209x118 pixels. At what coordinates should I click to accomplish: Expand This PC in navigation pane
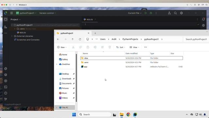(56, 108)
